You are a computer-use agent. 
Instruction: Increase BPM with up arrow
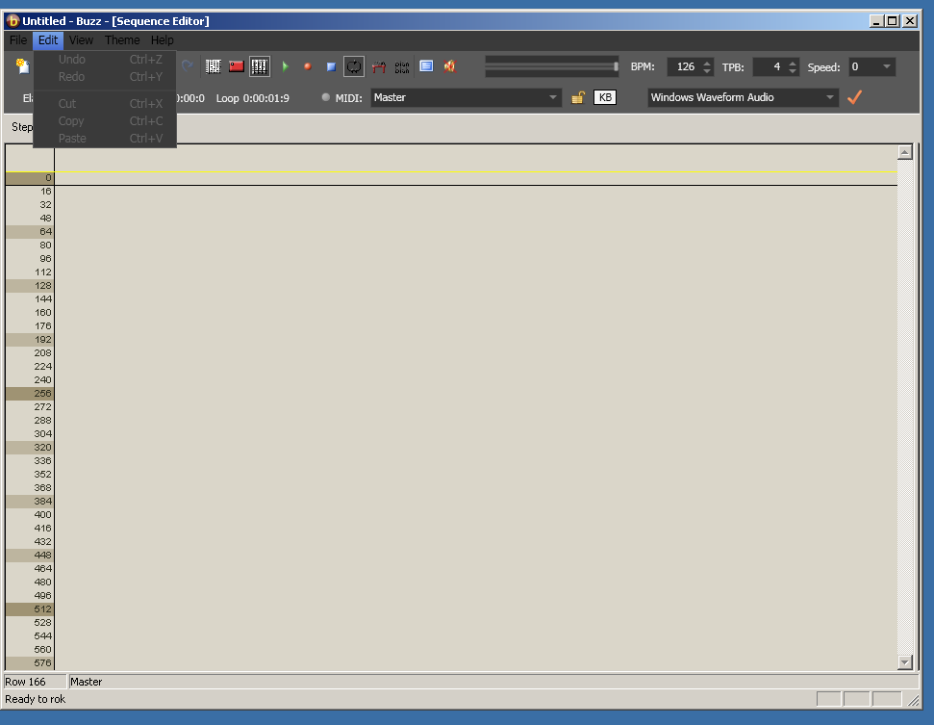707,63
